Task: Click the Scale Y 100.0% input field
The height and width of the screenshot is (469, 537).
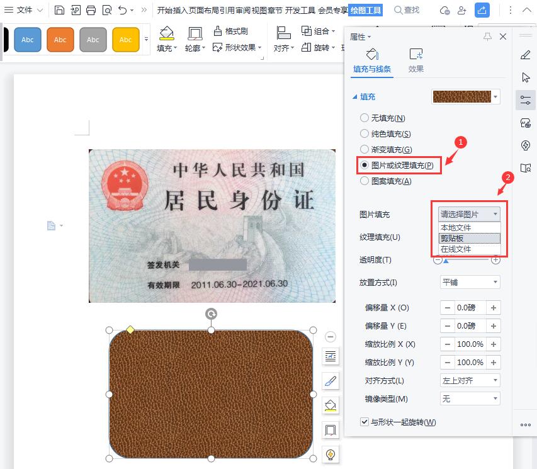Action: click(x=470, y=362)
